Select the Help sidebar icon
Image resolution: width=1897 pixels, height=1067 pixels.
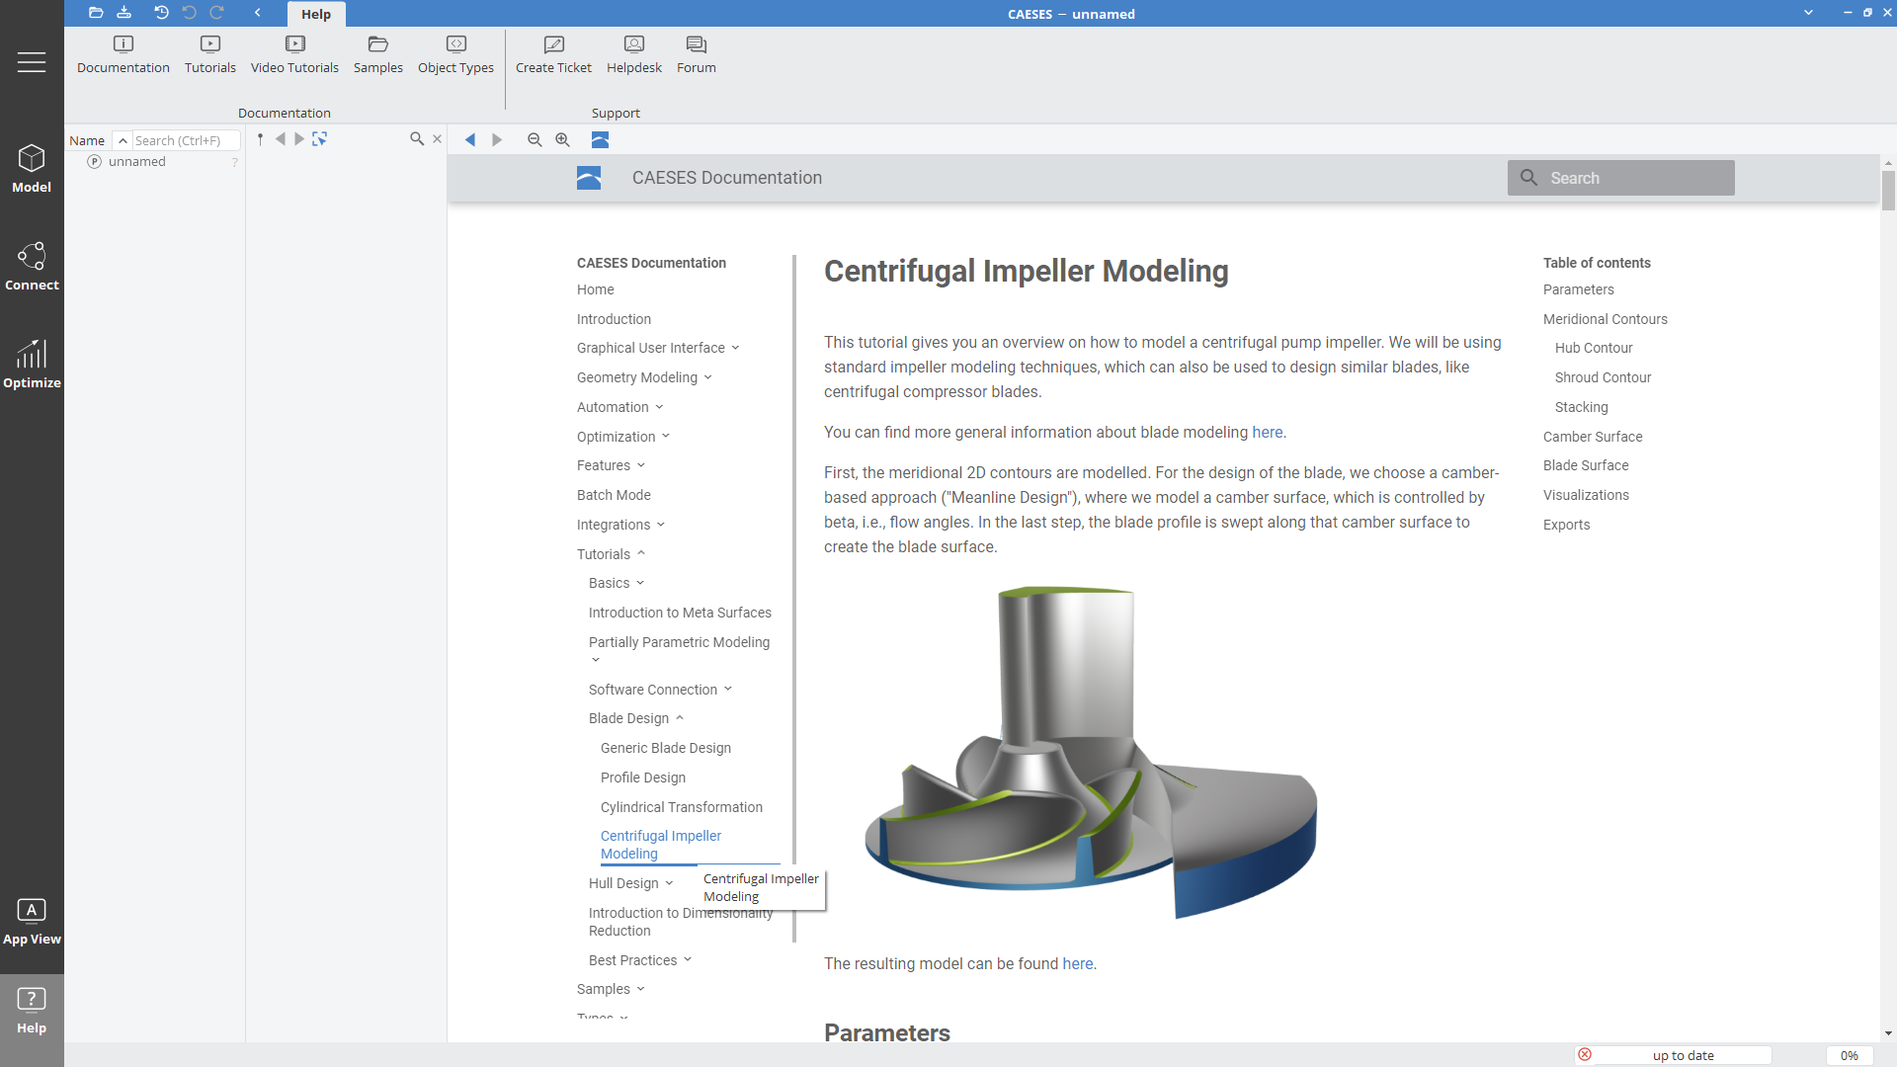click(32, 1011)
